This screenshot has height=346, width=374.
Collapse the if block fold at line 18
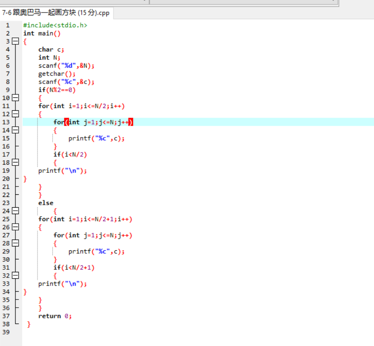(x=15, y=162)
